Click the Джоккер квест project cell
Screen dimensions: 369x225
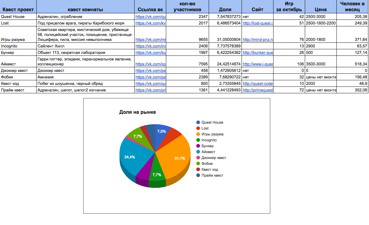pyautogui.click(x=18, y=71)
